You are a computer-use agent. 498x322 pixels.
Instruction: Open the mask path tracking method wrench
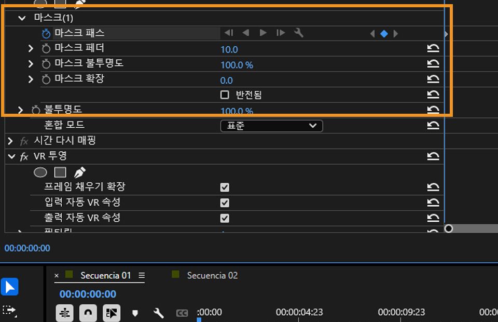click(298, 32)
